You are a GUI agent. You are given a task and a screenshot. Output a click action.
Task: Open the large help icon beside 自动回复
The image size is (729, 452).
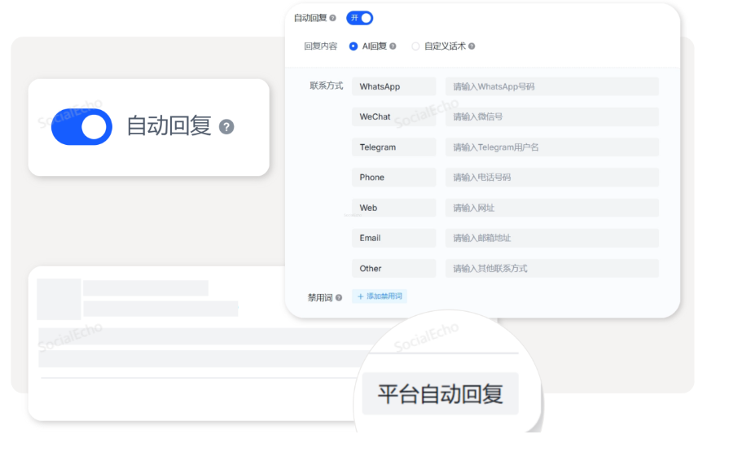(226, 126)
